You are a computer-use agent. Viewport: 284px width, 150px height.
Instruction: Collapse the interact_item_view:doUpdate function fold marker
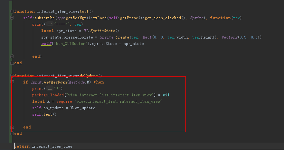tap(12, 76)
